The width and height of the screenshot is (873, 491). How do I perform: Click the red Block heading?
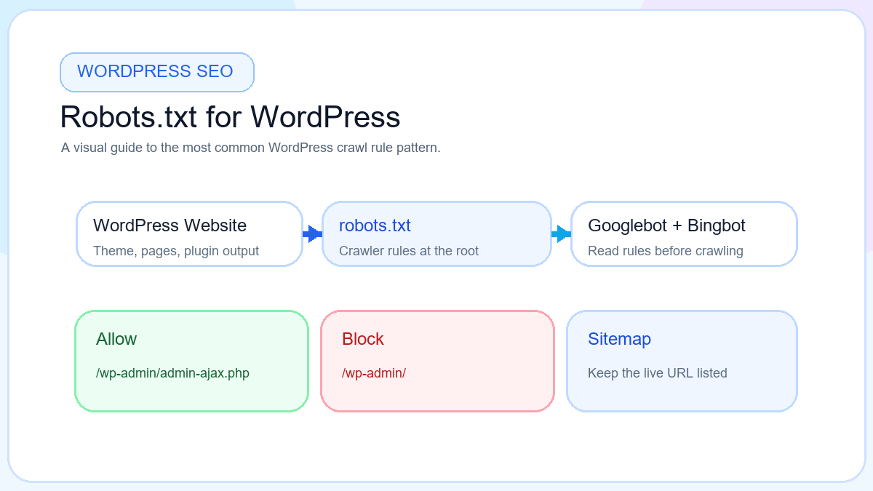(x=363, y=339)
